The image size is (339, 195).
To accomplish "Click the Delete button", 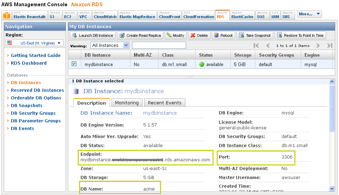I will [x=199, y=35].
